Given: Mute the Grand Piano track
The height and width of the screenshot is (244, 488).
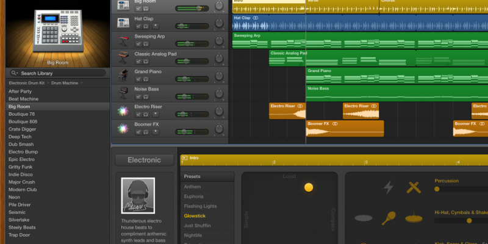Looking at the screenshot, I should click(138, 79).
